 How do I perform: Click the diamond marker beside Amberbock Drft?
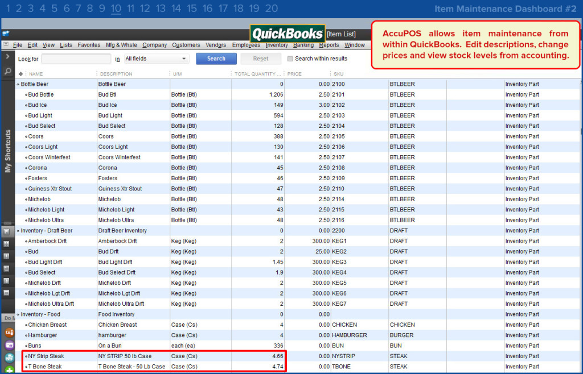pos(26,241)
